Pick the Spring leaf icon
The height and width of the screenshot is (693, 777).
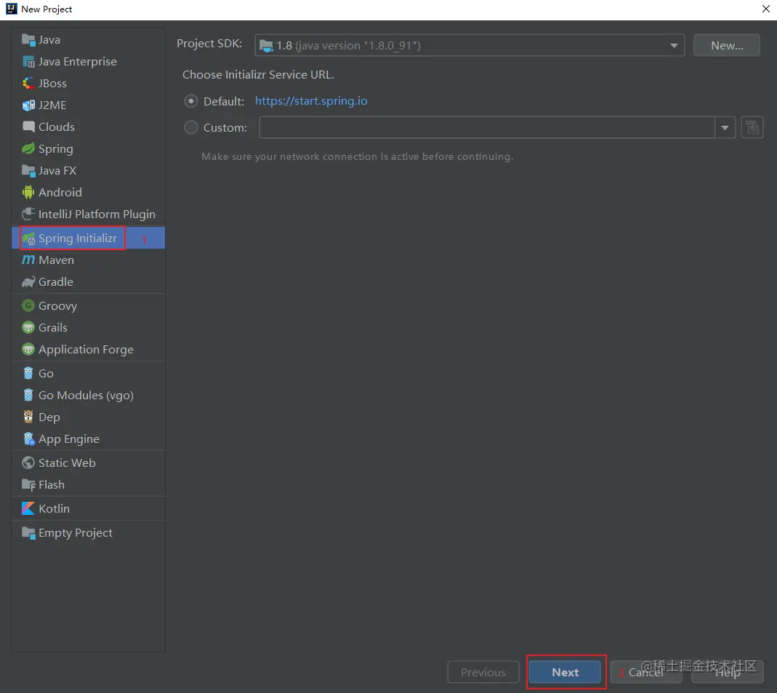click(x=28, y=149)
